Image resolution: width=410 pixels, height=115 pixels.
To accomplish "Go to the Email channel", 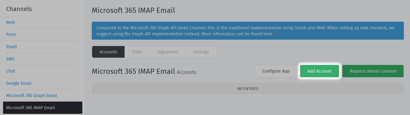I will (x=11, y=47).
